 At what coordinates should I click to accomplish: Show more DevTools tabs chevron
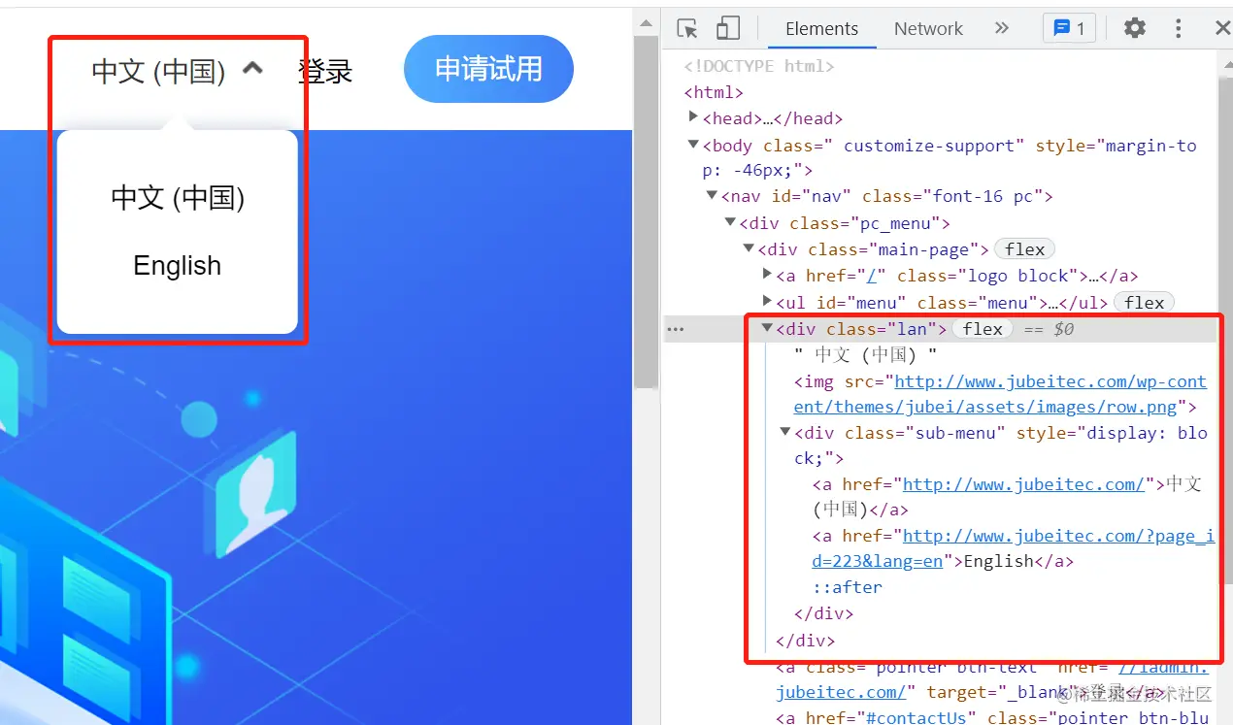(1002, 28)
